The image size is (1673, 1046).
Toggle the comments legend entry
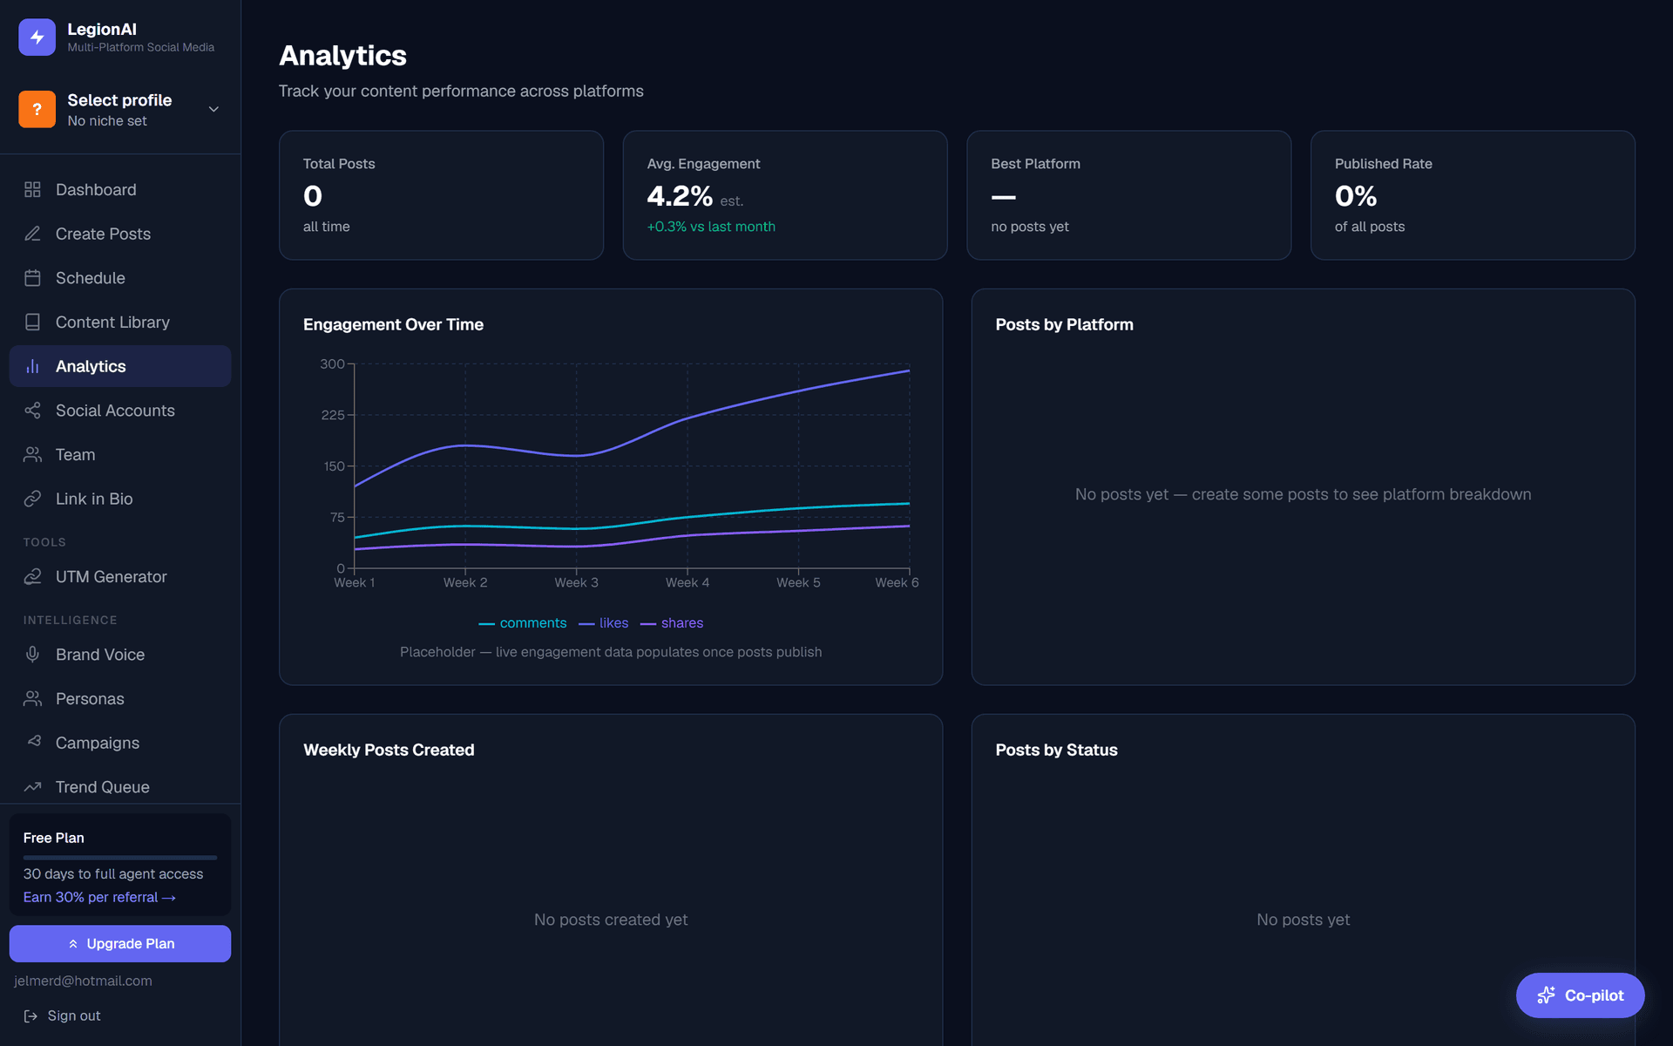[x=523, y=623]
